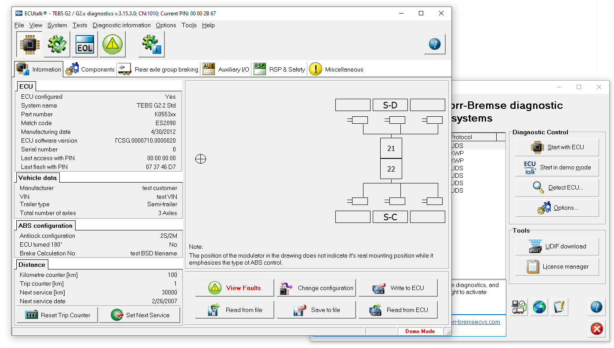The image size is (614, 348).
Task: Open the File menu
Action: [x=19, y=25]
